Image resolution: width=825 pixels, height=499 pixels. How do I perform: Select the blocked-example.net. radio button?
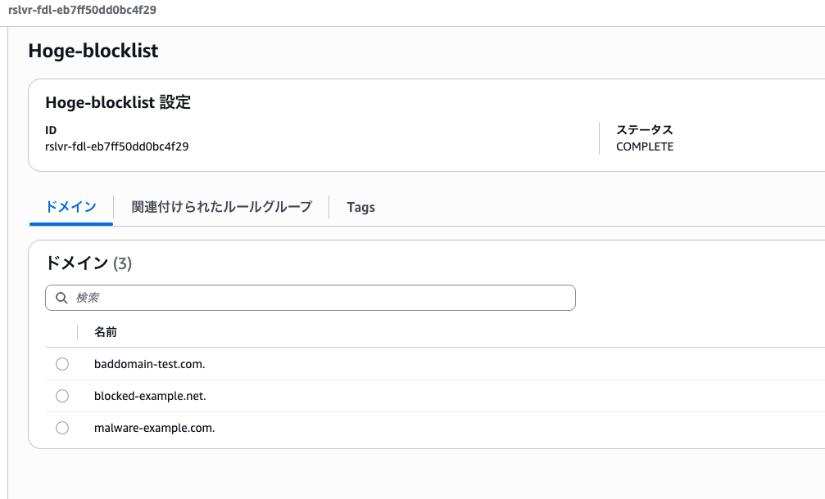[62, 396]
